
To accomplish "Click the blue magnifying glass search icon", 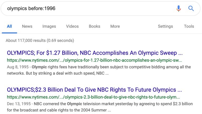I will (x=191, y=8).
